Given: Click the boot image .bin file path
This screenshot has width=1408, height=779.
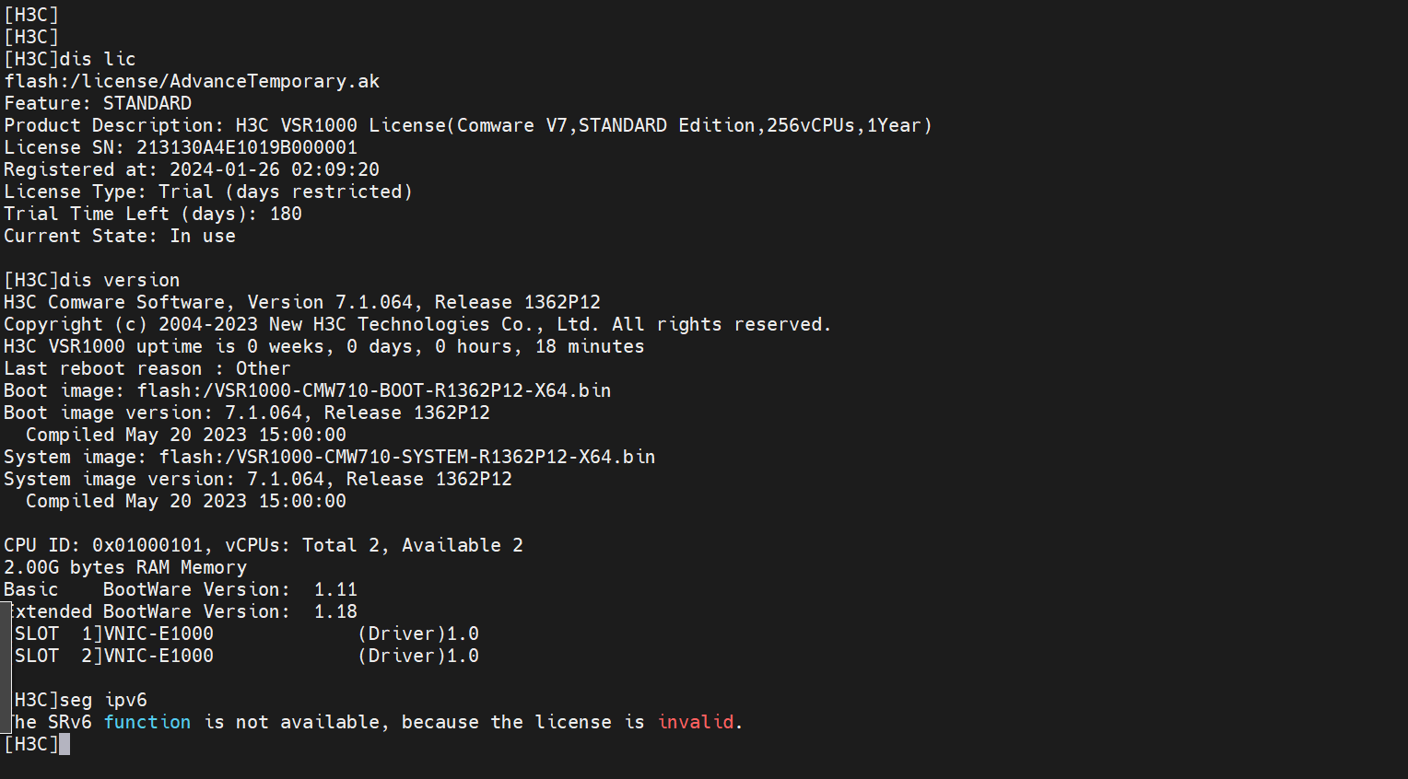Looking at the screenshot, I should [374, 390].
